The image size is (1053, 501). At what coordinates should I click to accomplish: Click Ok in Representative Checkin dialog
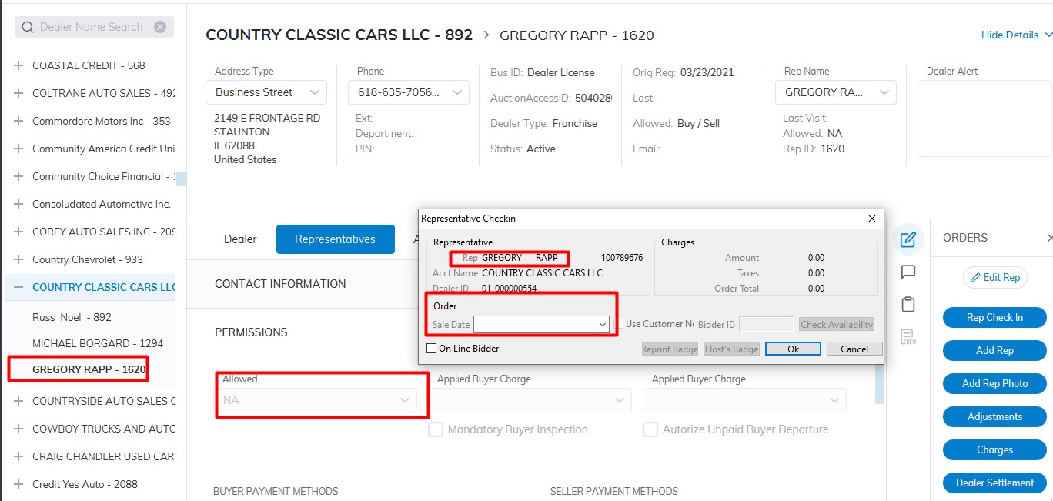pyautogui.click(x=793, y=349)
